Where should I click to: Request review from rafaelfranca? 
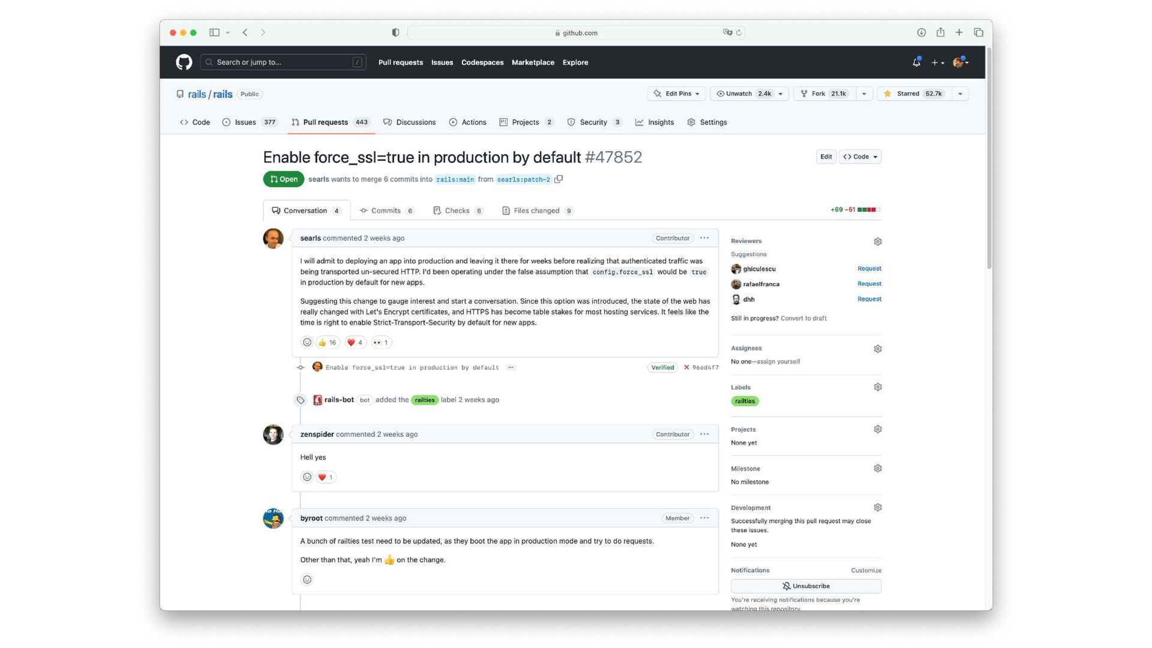point(869,284)
